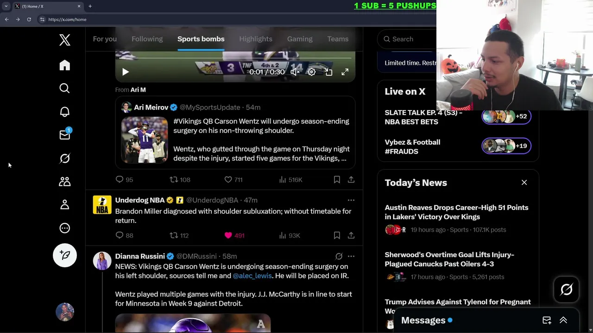Reload the browser page
Screen dimensions: 593x333
coord(29,19)
